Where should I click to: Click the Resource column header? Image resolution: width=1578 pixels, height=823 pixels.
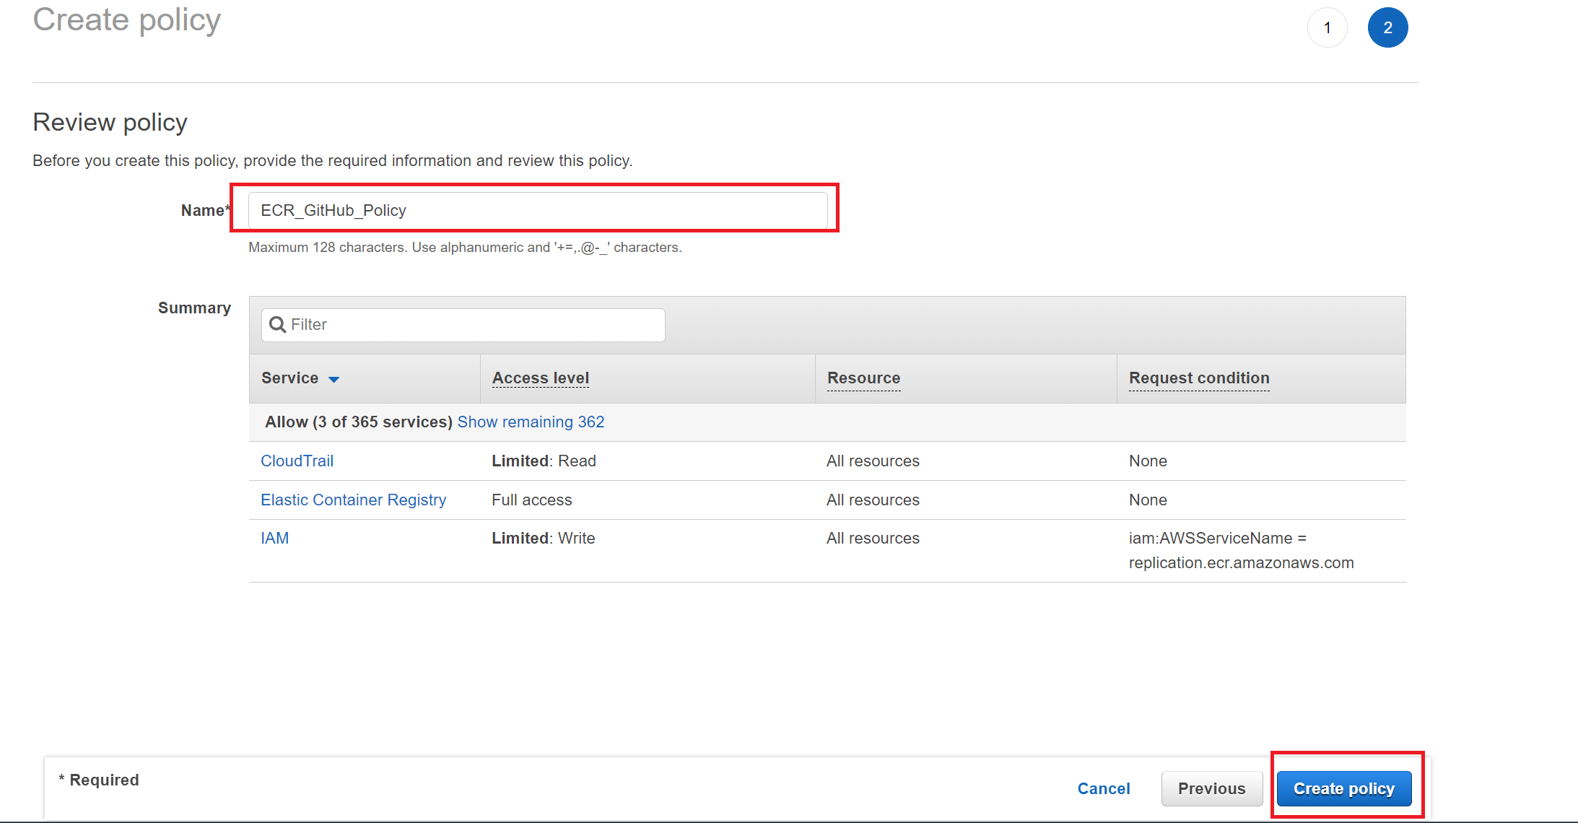click(x=863, y=378)
